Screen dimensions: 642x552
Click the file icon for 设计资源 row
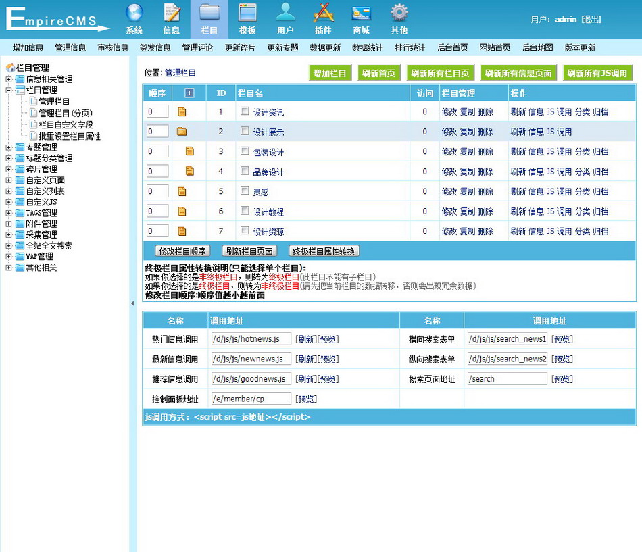pyautogui.click(x=182, y=231)
